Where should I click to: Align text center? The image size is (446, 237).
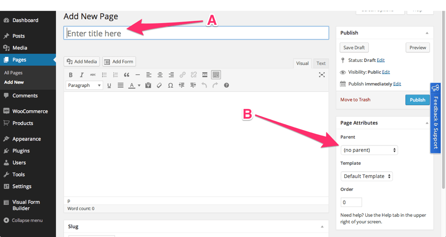tap(160, 75)
